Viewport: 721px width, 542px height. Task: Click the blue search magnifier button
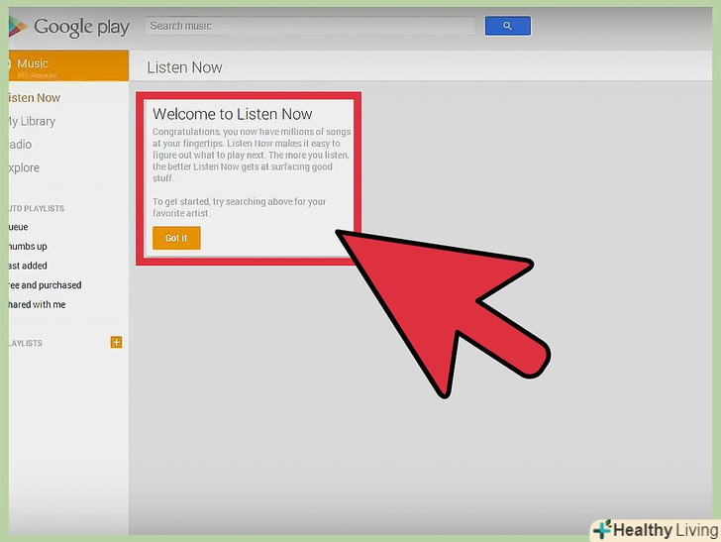508,26
